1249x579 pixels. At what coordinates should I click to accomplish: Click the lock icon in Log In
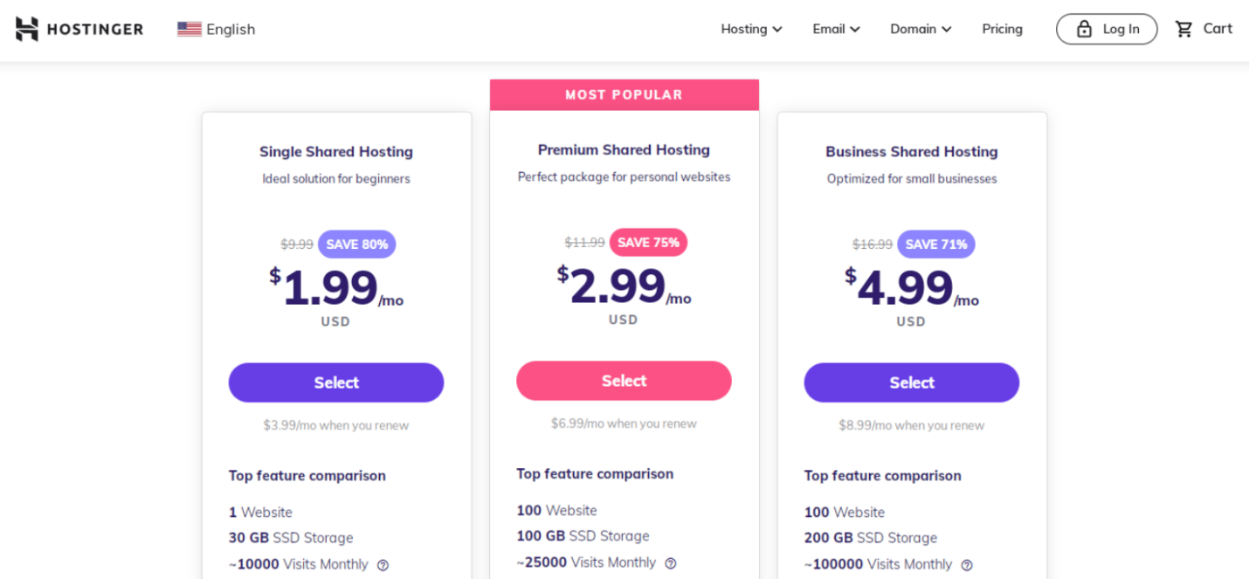pyautogui.click(x=1084, y=29)
